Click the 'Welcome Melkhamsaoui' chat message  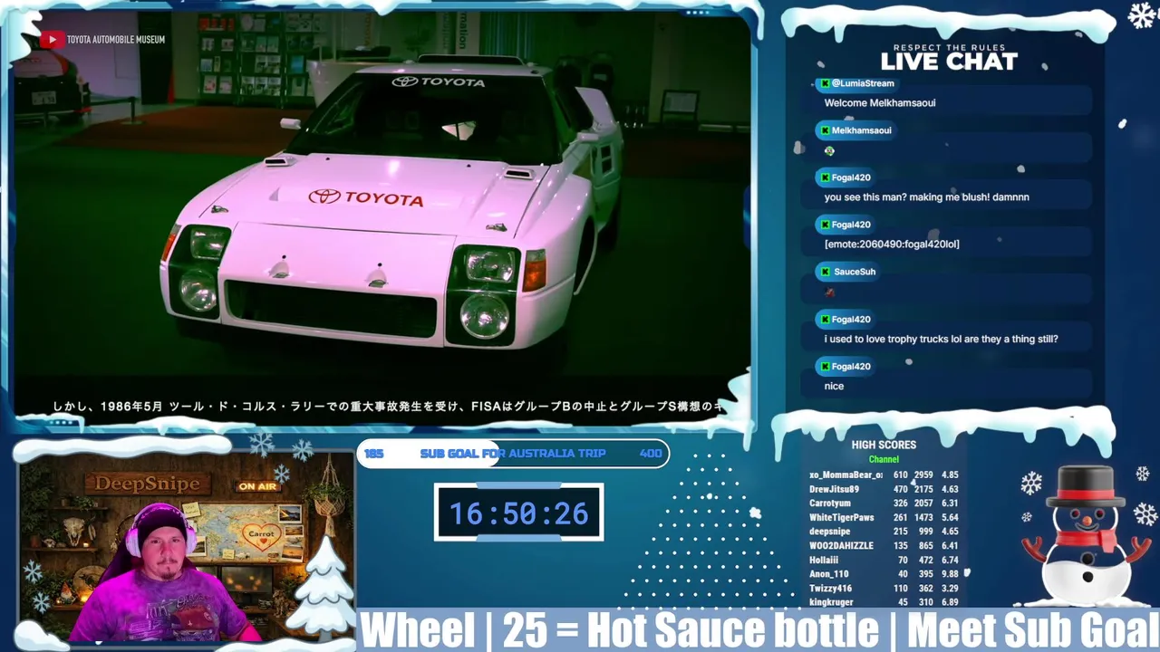coord(880,103)
